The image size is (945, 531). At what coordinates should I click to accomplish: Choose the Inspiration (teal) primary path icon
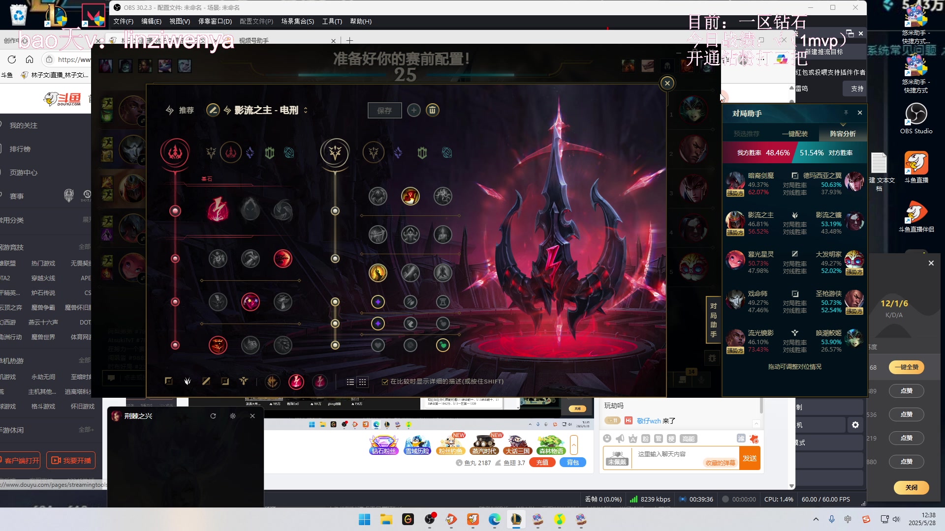289,153
